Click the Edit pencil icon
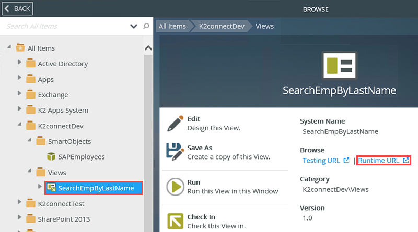The image size is (418, 232). [x=175, y=123]
